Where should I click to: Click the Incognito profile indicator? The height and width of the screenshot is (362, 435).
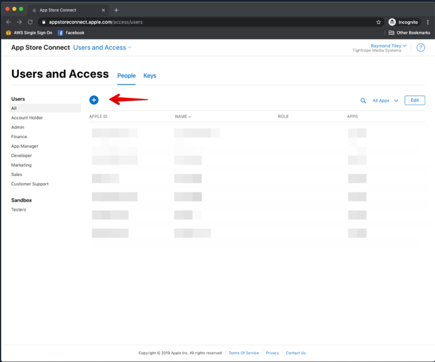[404, 22]
